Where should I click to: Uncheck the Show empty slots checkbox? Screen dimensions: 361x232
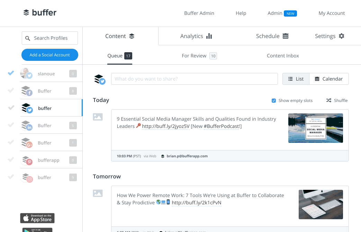tap(274, 100)
